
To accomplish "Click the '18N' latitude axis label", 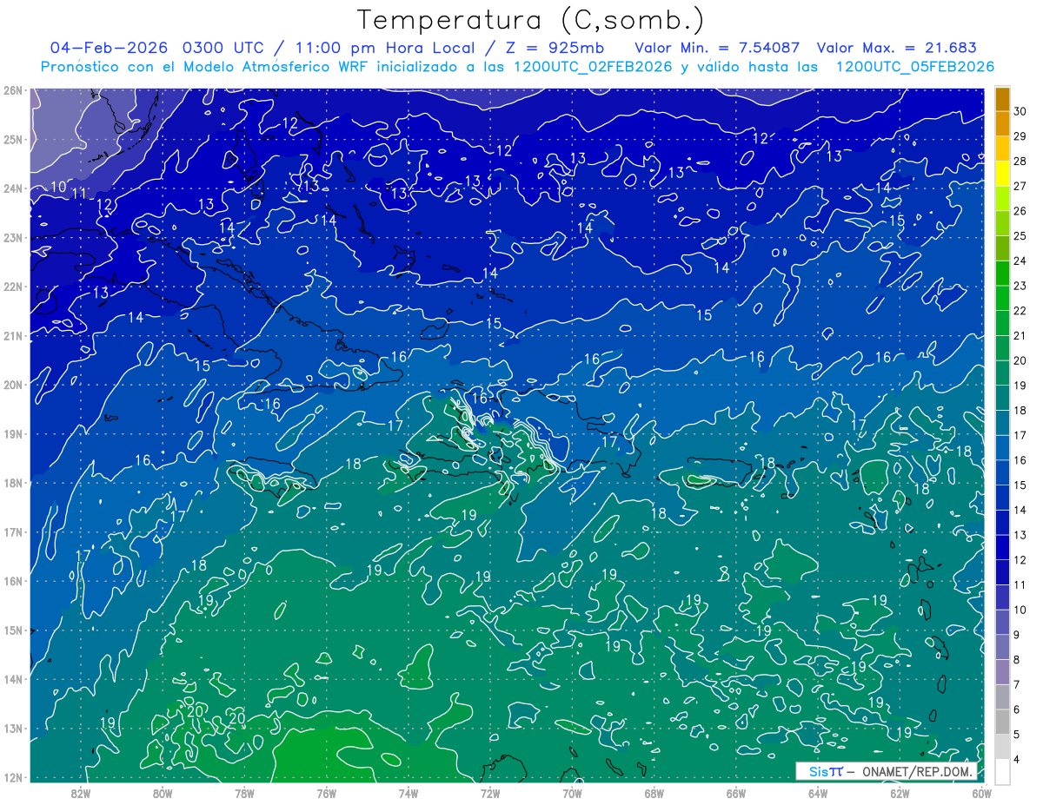I will pos(13,483).
